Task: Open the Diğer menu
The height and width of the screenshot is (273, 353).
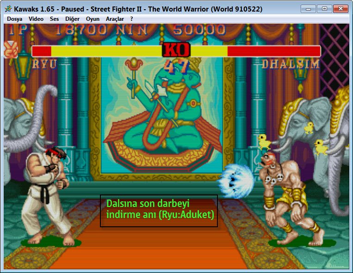Action: 72,19
